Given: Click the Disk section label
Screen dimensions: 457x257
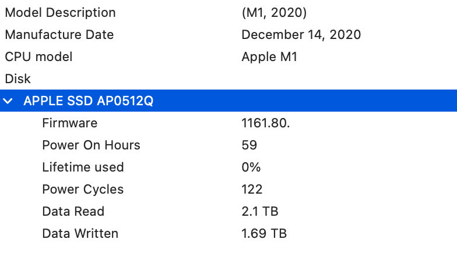Looking at the screenshot, I should [x=17, y=78].
